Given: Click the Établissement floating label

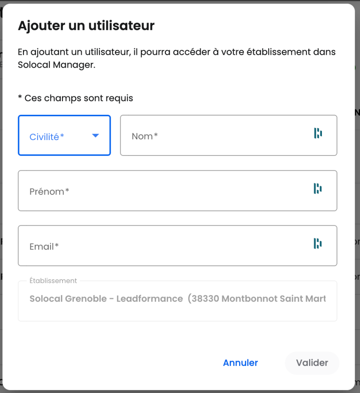Looking at the screenshot, I should coord(53,281).
